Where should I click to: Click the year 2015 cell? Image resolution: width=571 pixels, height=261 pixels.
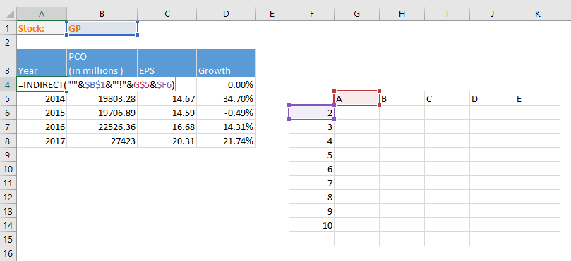[42, 113]
